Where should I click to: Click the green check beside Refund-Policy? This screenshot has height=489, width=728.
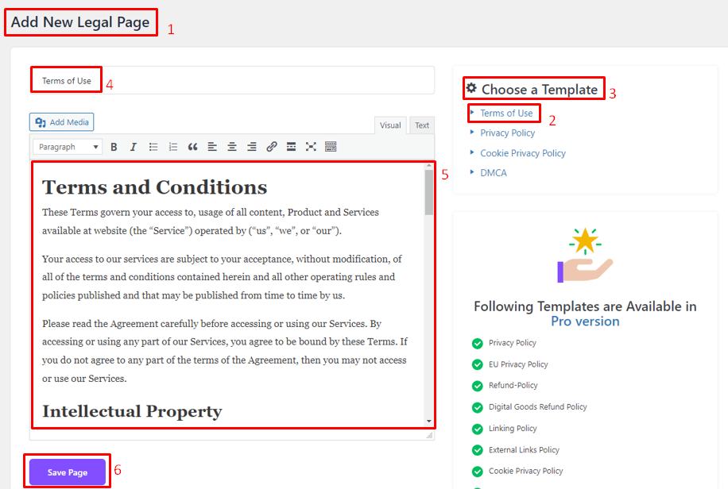pos(478,386)
